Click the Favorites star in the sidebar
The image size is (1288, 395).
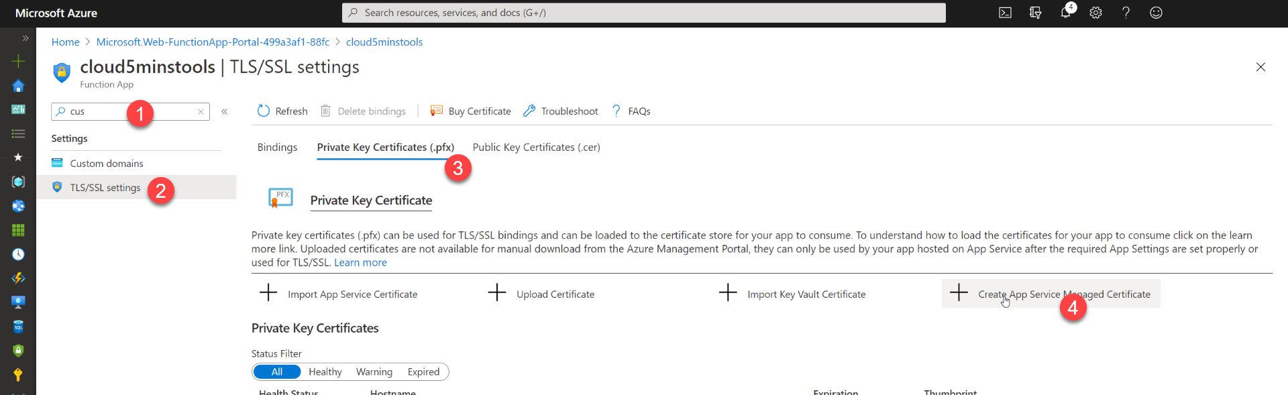click(18, 157)
